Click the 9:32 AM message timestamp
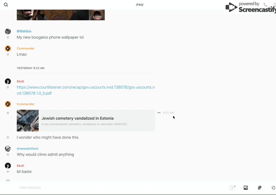276x195 pixels. (x=168, y=113)
